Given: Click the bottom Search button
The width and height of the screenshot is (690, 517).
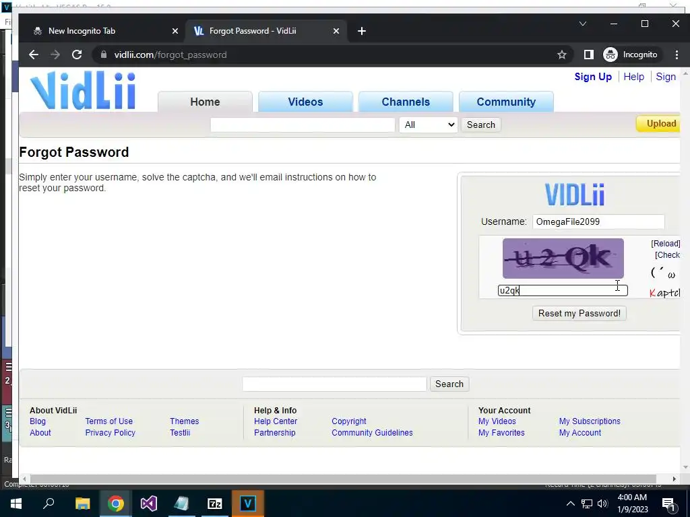Looking at the screenshot, I should click(x=449, y=384).
